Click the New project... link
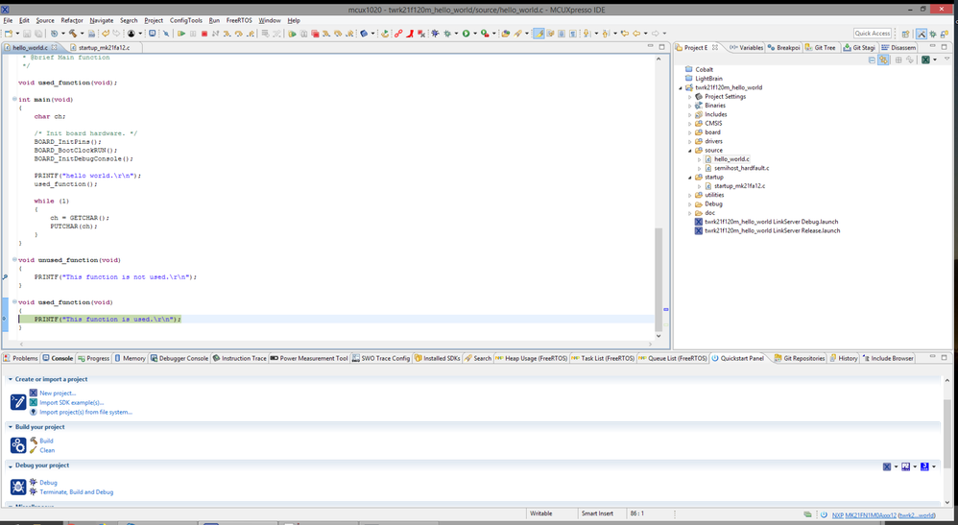The image size is (958, 525). click(x=58, y=393)
